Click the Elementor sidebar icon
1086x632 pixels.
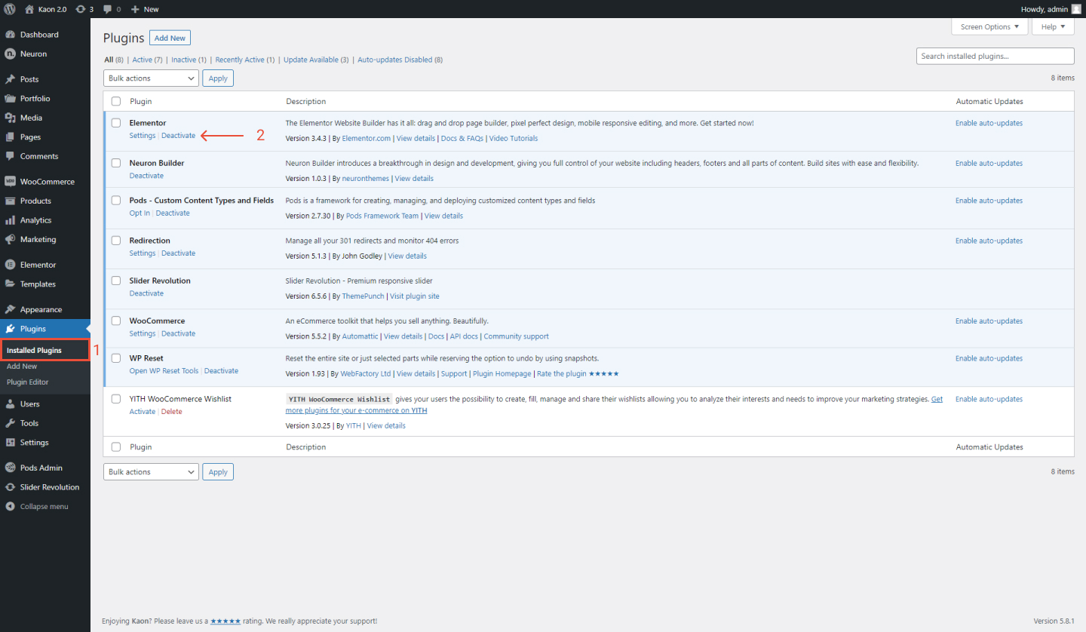pyautogui.click(x=11, y=265)
